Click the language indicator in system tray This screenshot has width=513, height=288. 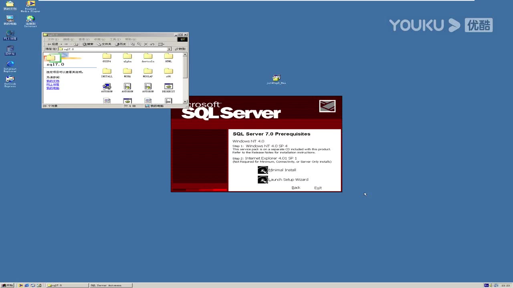[487, 285]
